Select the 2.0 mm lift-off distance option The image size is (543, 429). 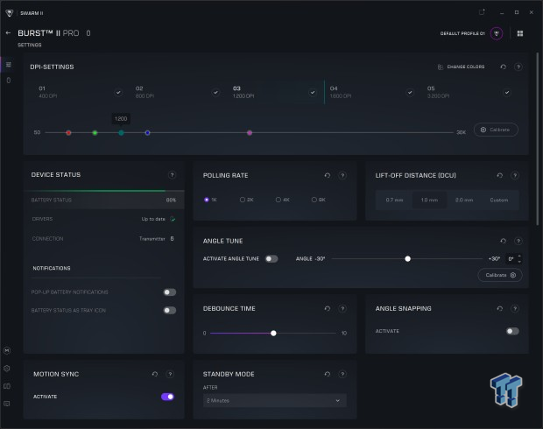(x=464, y=200)
